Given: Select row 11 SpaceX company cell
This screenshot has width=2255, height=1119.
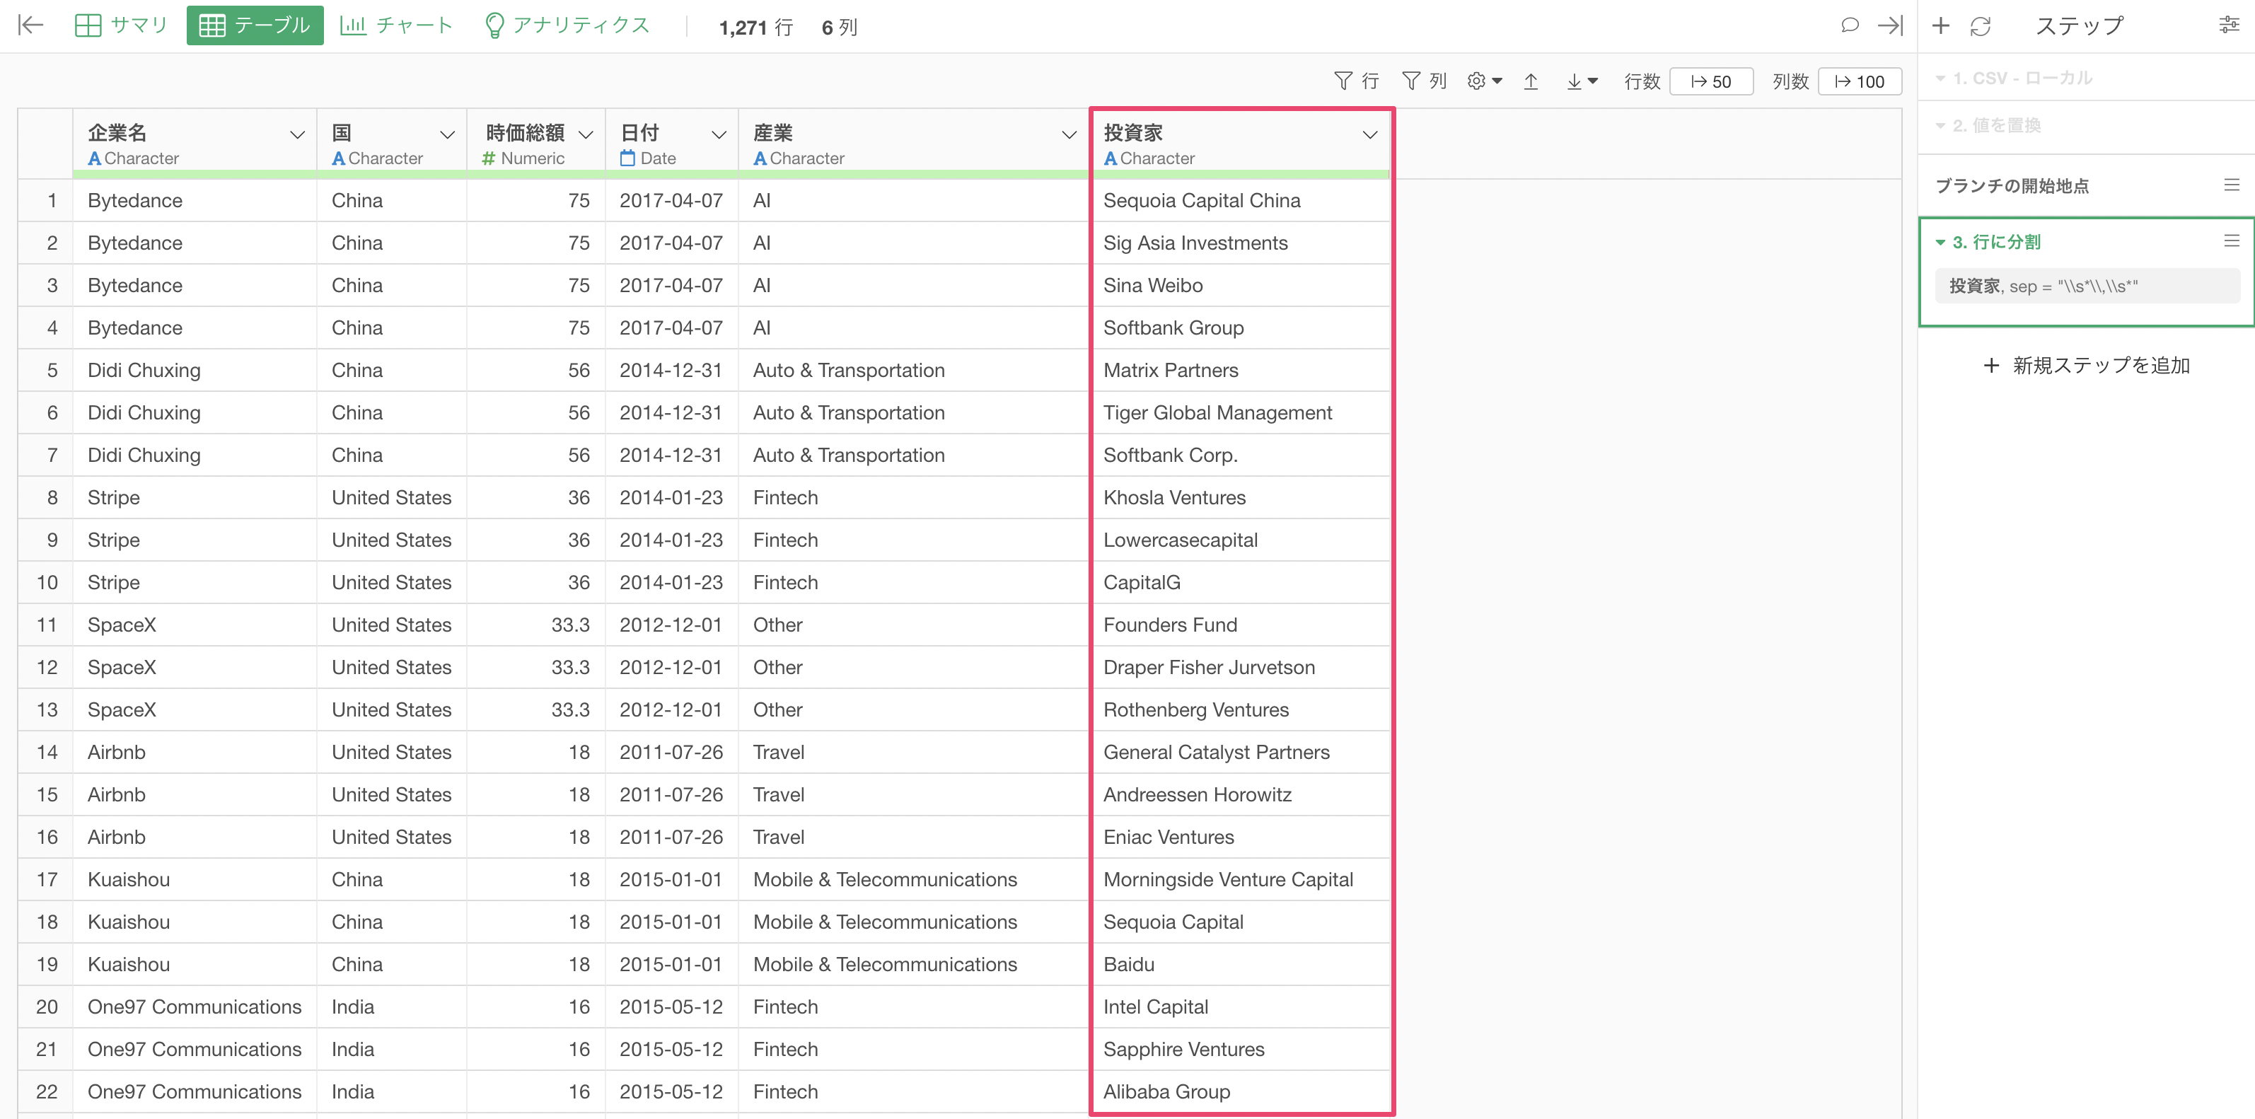Looking at the screenshot, I should point(195,625).
